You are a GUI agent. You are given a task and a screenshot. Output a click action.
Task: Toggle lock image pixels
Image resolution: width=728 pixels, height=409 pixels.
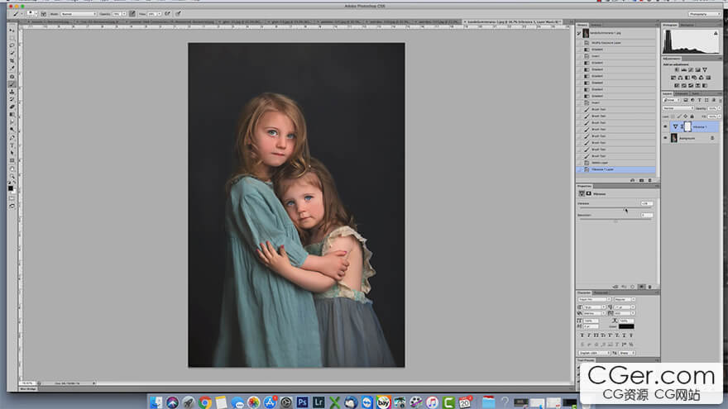click(x=679, y=117)
